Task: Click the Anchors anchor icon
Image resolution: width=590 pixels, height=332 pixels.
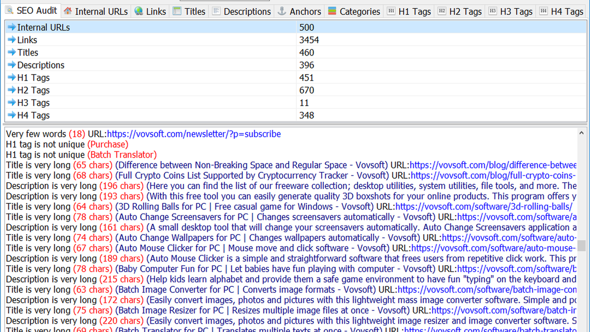Action: coord(282,11)
